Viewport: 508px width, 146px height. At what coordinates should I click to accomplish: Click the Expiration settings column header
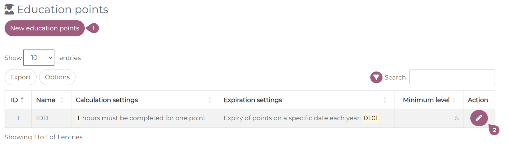(x=253, y=100)
